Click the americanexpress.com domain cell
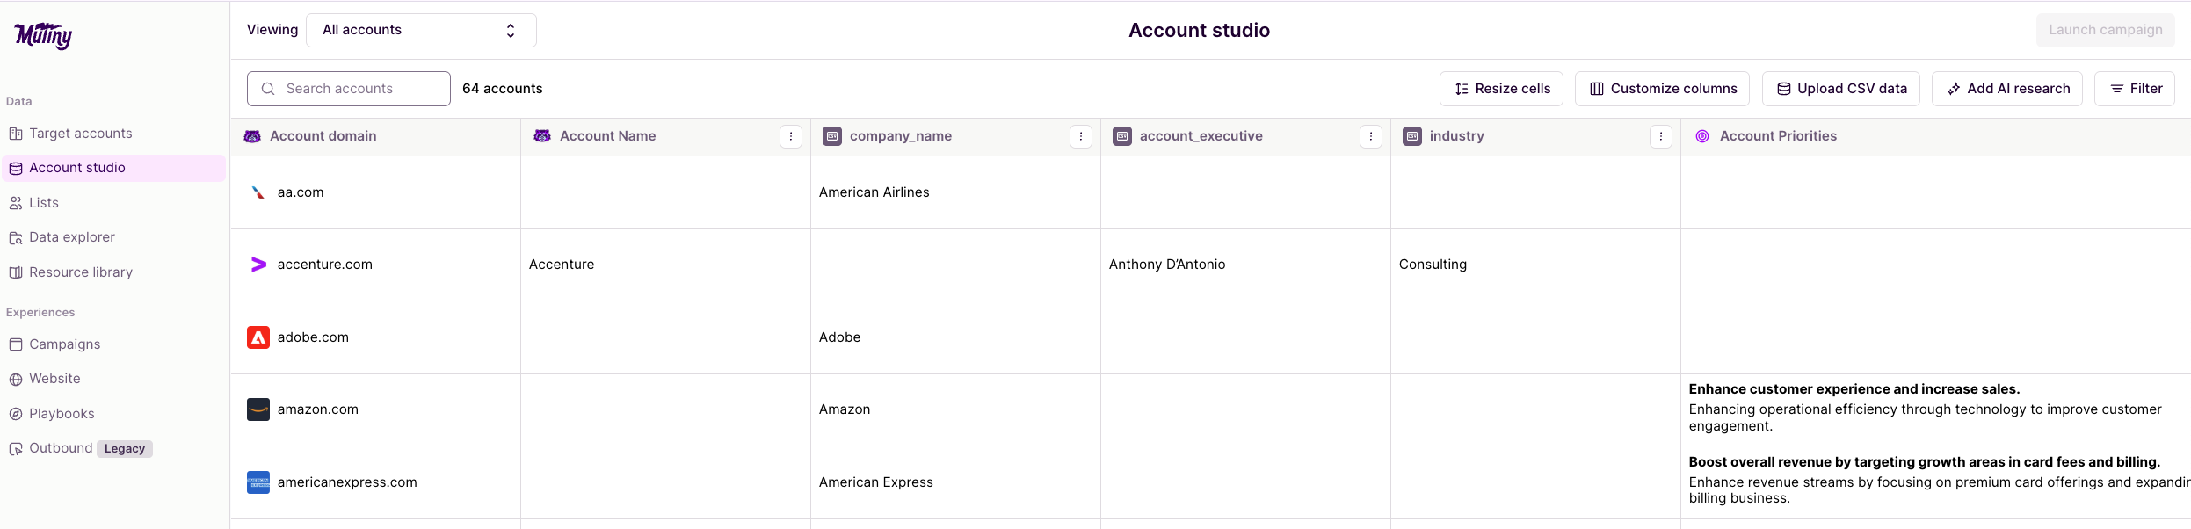The width and height of the screenshot is (2191, 529). 375,482
